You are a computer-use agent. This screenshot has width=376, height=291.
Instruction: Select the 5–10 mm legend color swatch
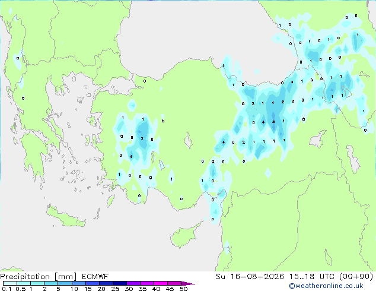click(65, 283)
